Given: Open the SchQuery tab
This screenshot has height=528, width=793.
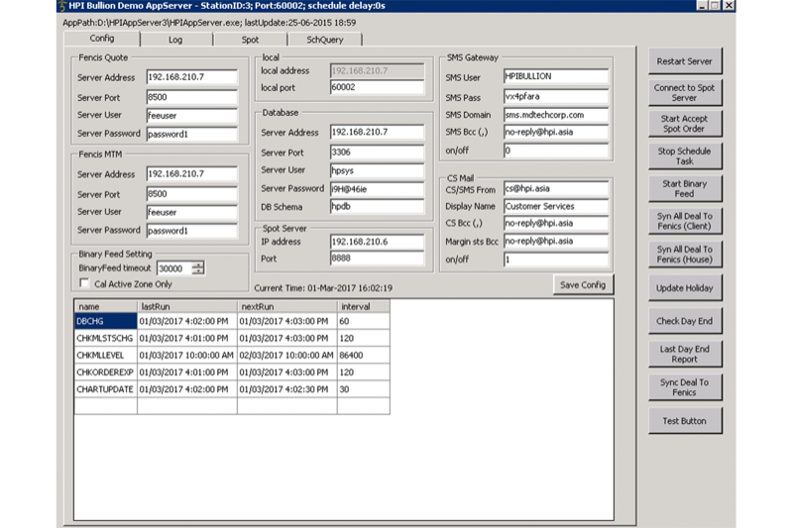Looking at the screenshot, I should click(x=325, y=40).
